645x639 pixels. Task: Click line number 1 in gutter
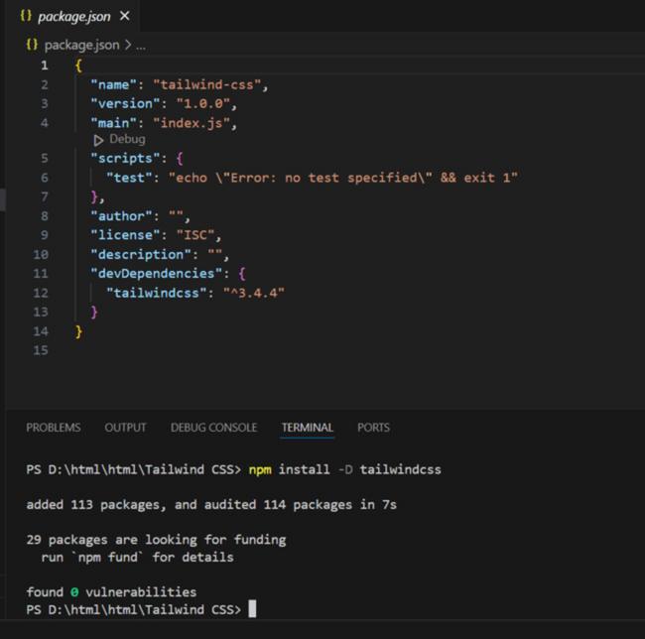click(x=44, y=65)
